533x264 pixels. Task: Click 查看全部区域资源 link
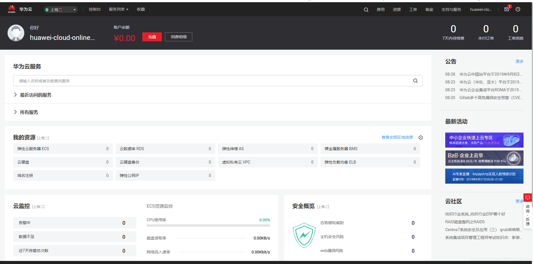[x=397, y=137]
